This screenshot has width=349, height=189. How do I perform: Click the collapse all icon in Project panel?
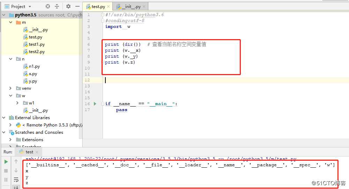point(57,7)
